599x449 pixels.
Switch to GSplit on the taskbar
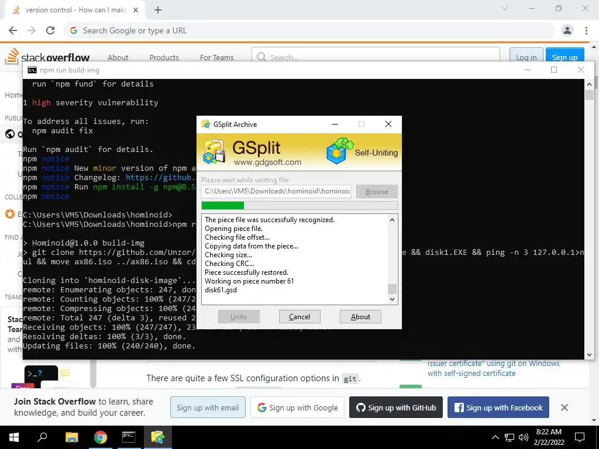(x=157, y=437)
